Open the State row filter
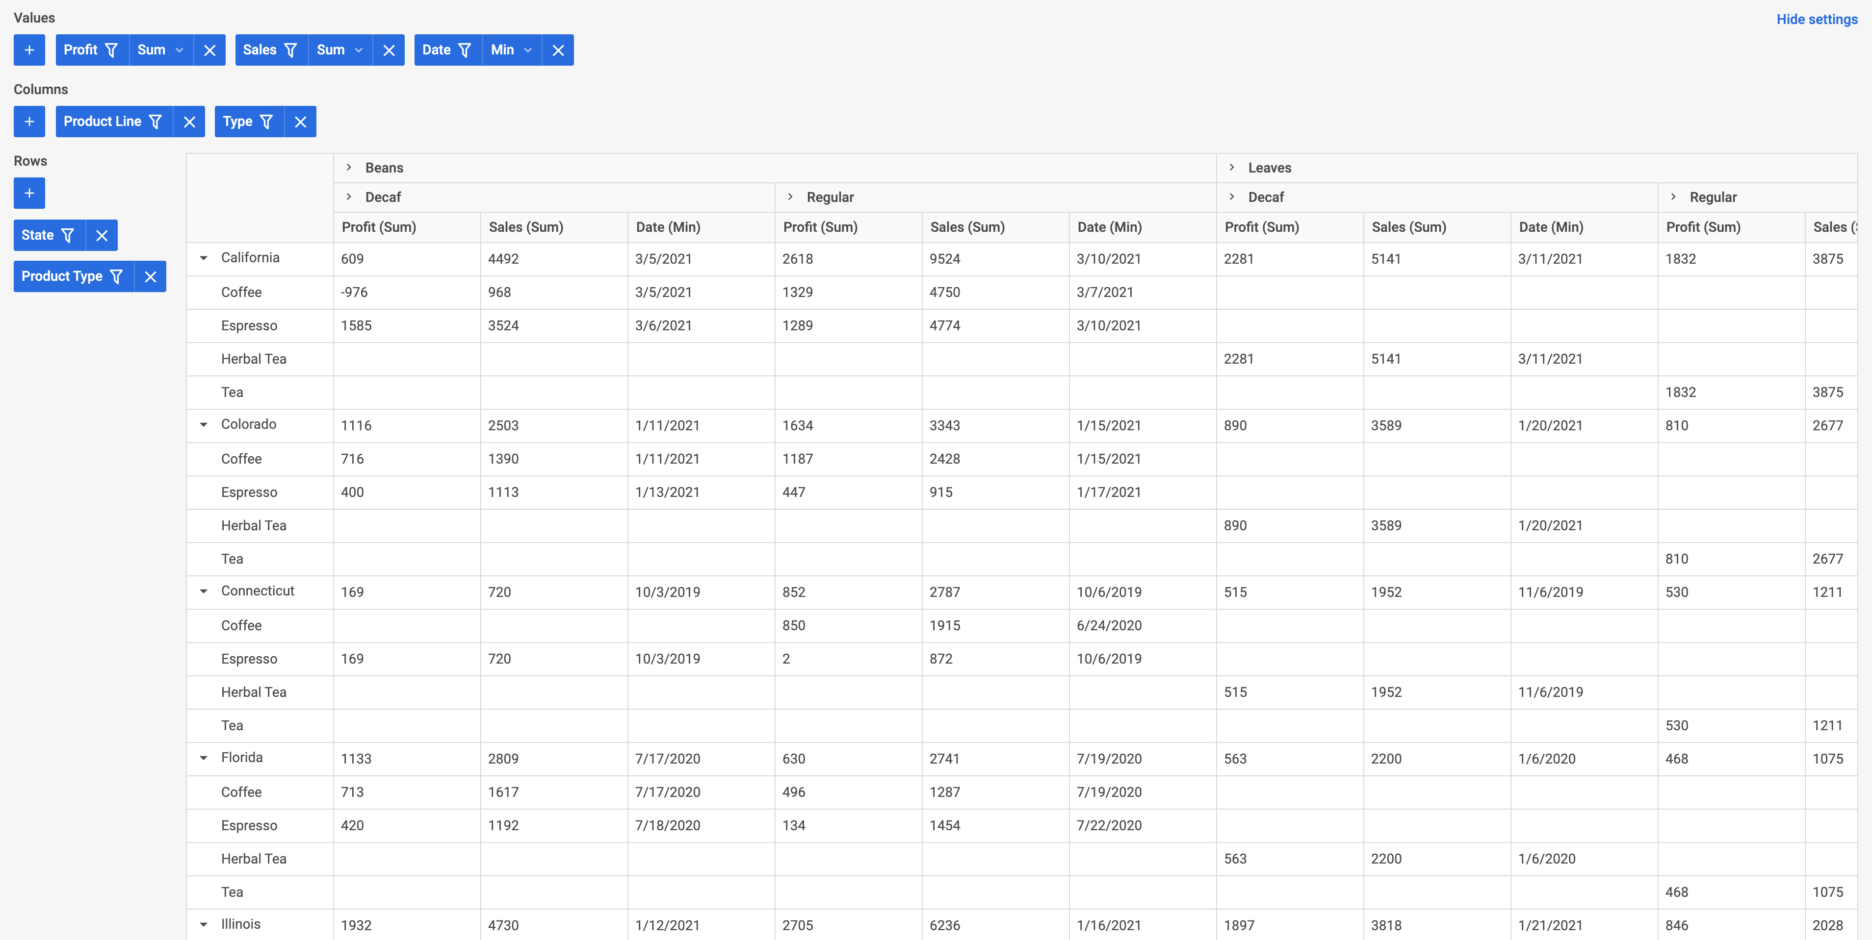 pyautogui.click(x=68, y=235)
